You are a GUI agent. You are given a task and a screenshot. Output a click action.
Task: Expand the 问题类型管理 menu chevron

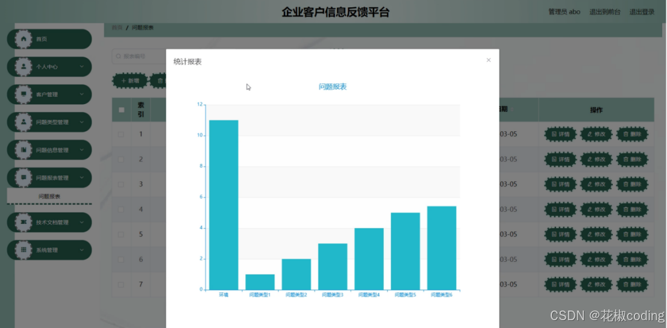coord(82,122)
